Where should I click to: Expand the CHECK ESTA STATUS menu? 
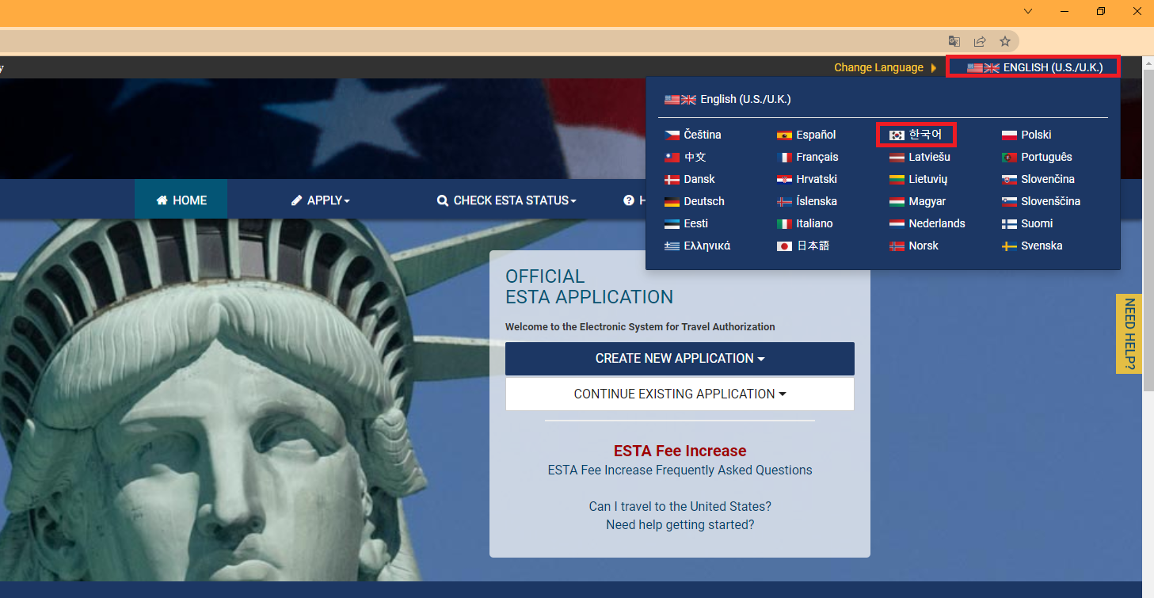tap(507, 200)
